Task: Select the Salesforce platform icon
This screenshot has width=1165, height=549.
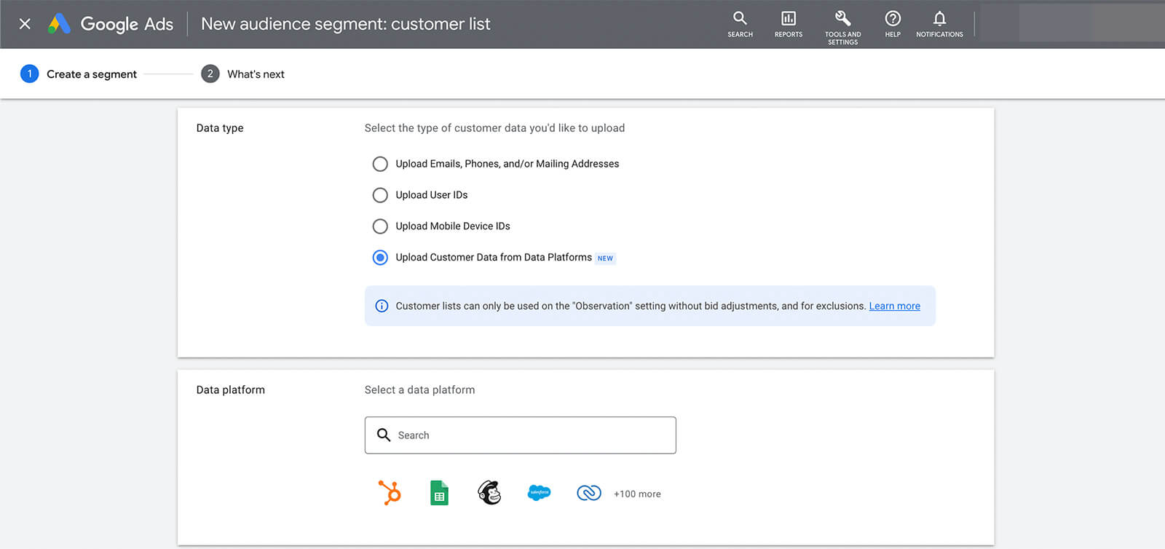Action: click(x=539, y=493)
